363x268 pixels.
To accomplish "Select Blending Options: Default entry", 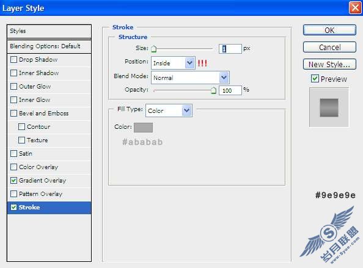I will 49,46.
